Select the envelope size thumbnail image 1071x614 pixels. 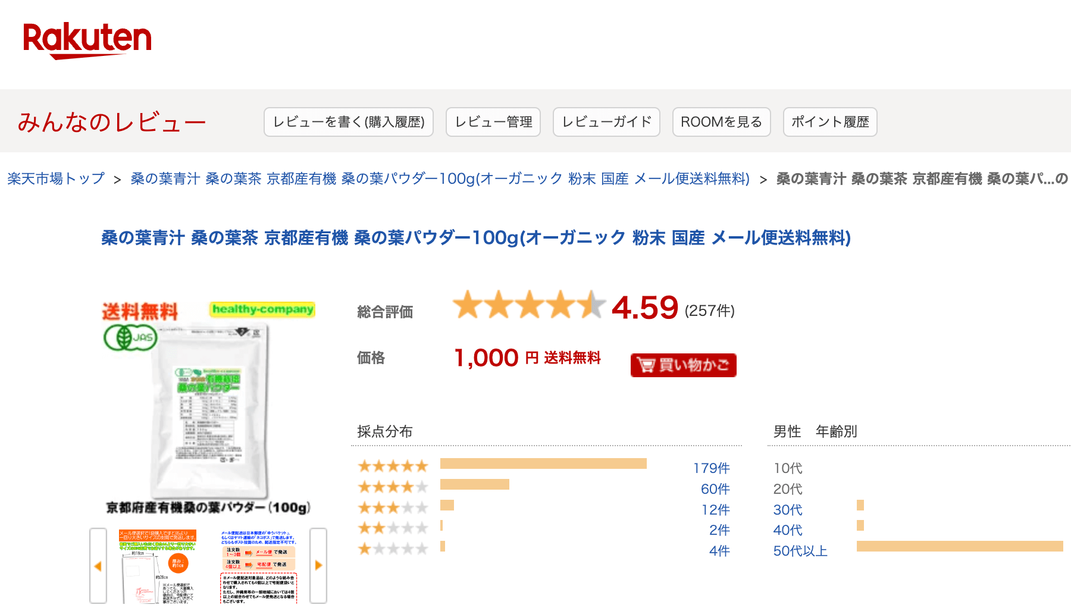tap(158, 566)
